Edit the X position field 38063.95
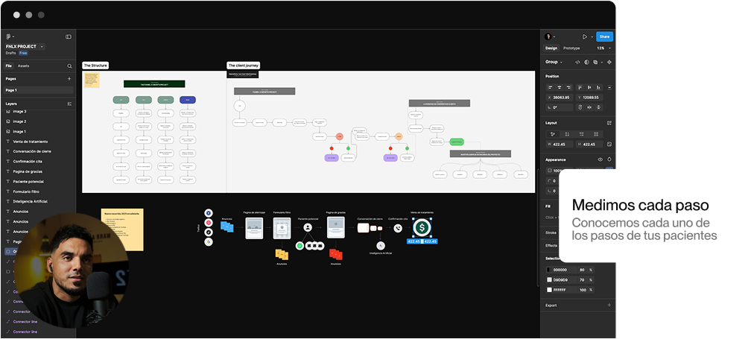Viewport: 754px width, 339px height. (x=560, y=98)
